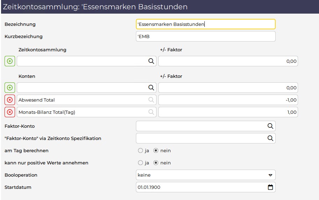Select nein for am Tag berechnen
This screenshot has width=319, height=200.
pyautogui.click(x=156, y=150)
